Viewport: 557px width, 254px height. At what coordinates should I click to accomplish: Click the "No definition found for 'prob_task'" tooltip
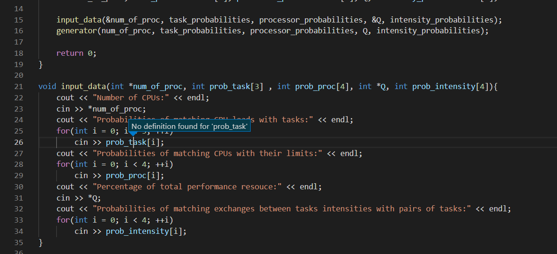[189, 126]
